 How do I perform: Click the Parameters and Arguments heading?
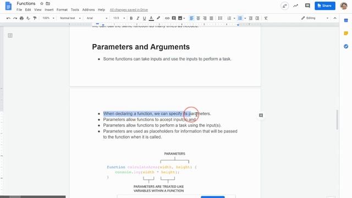tap(141, 47)
